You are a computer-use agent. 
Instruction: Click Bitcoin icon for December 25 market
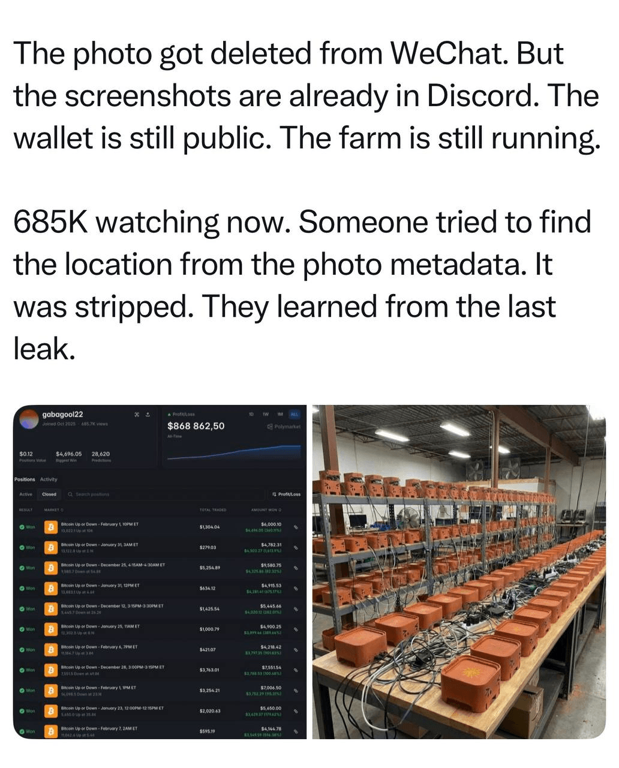[52, 568]
